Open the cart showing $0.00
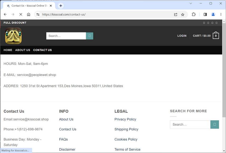 (x=206, y=35)
